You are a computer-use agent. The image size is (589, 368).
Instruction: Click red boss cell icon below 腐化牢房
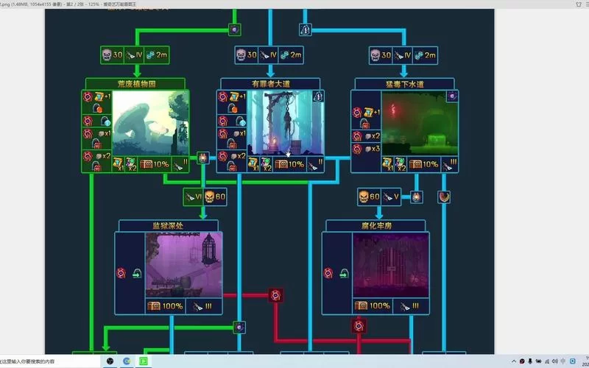[x=359, y=326]
